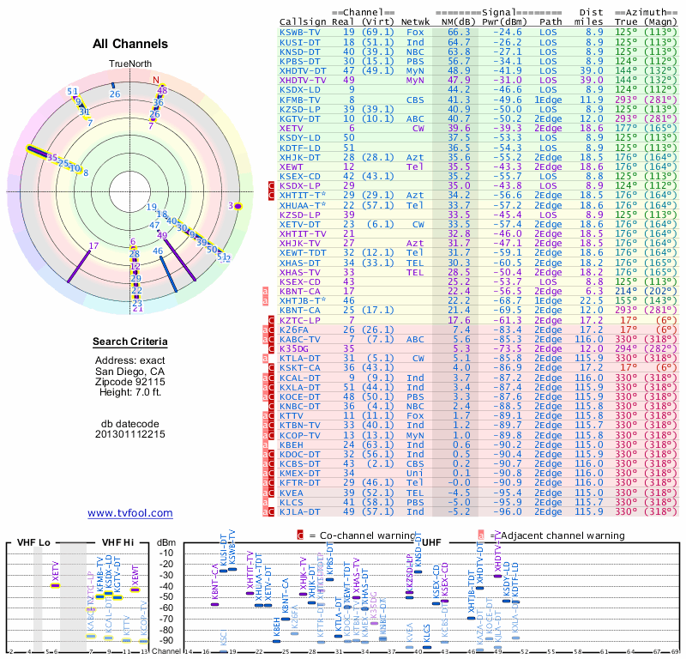The image size is (686, 659).
Task: Select the KNBC-DT callsign
Action: 299,406
